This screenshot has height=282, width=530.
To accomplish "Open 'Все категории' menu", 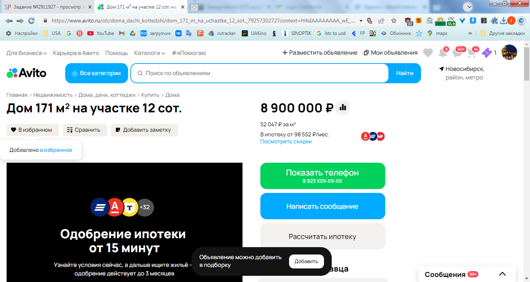I will 97,73.
